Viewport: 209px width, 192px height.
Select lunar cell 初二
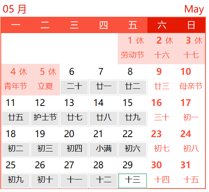[16, 150]
